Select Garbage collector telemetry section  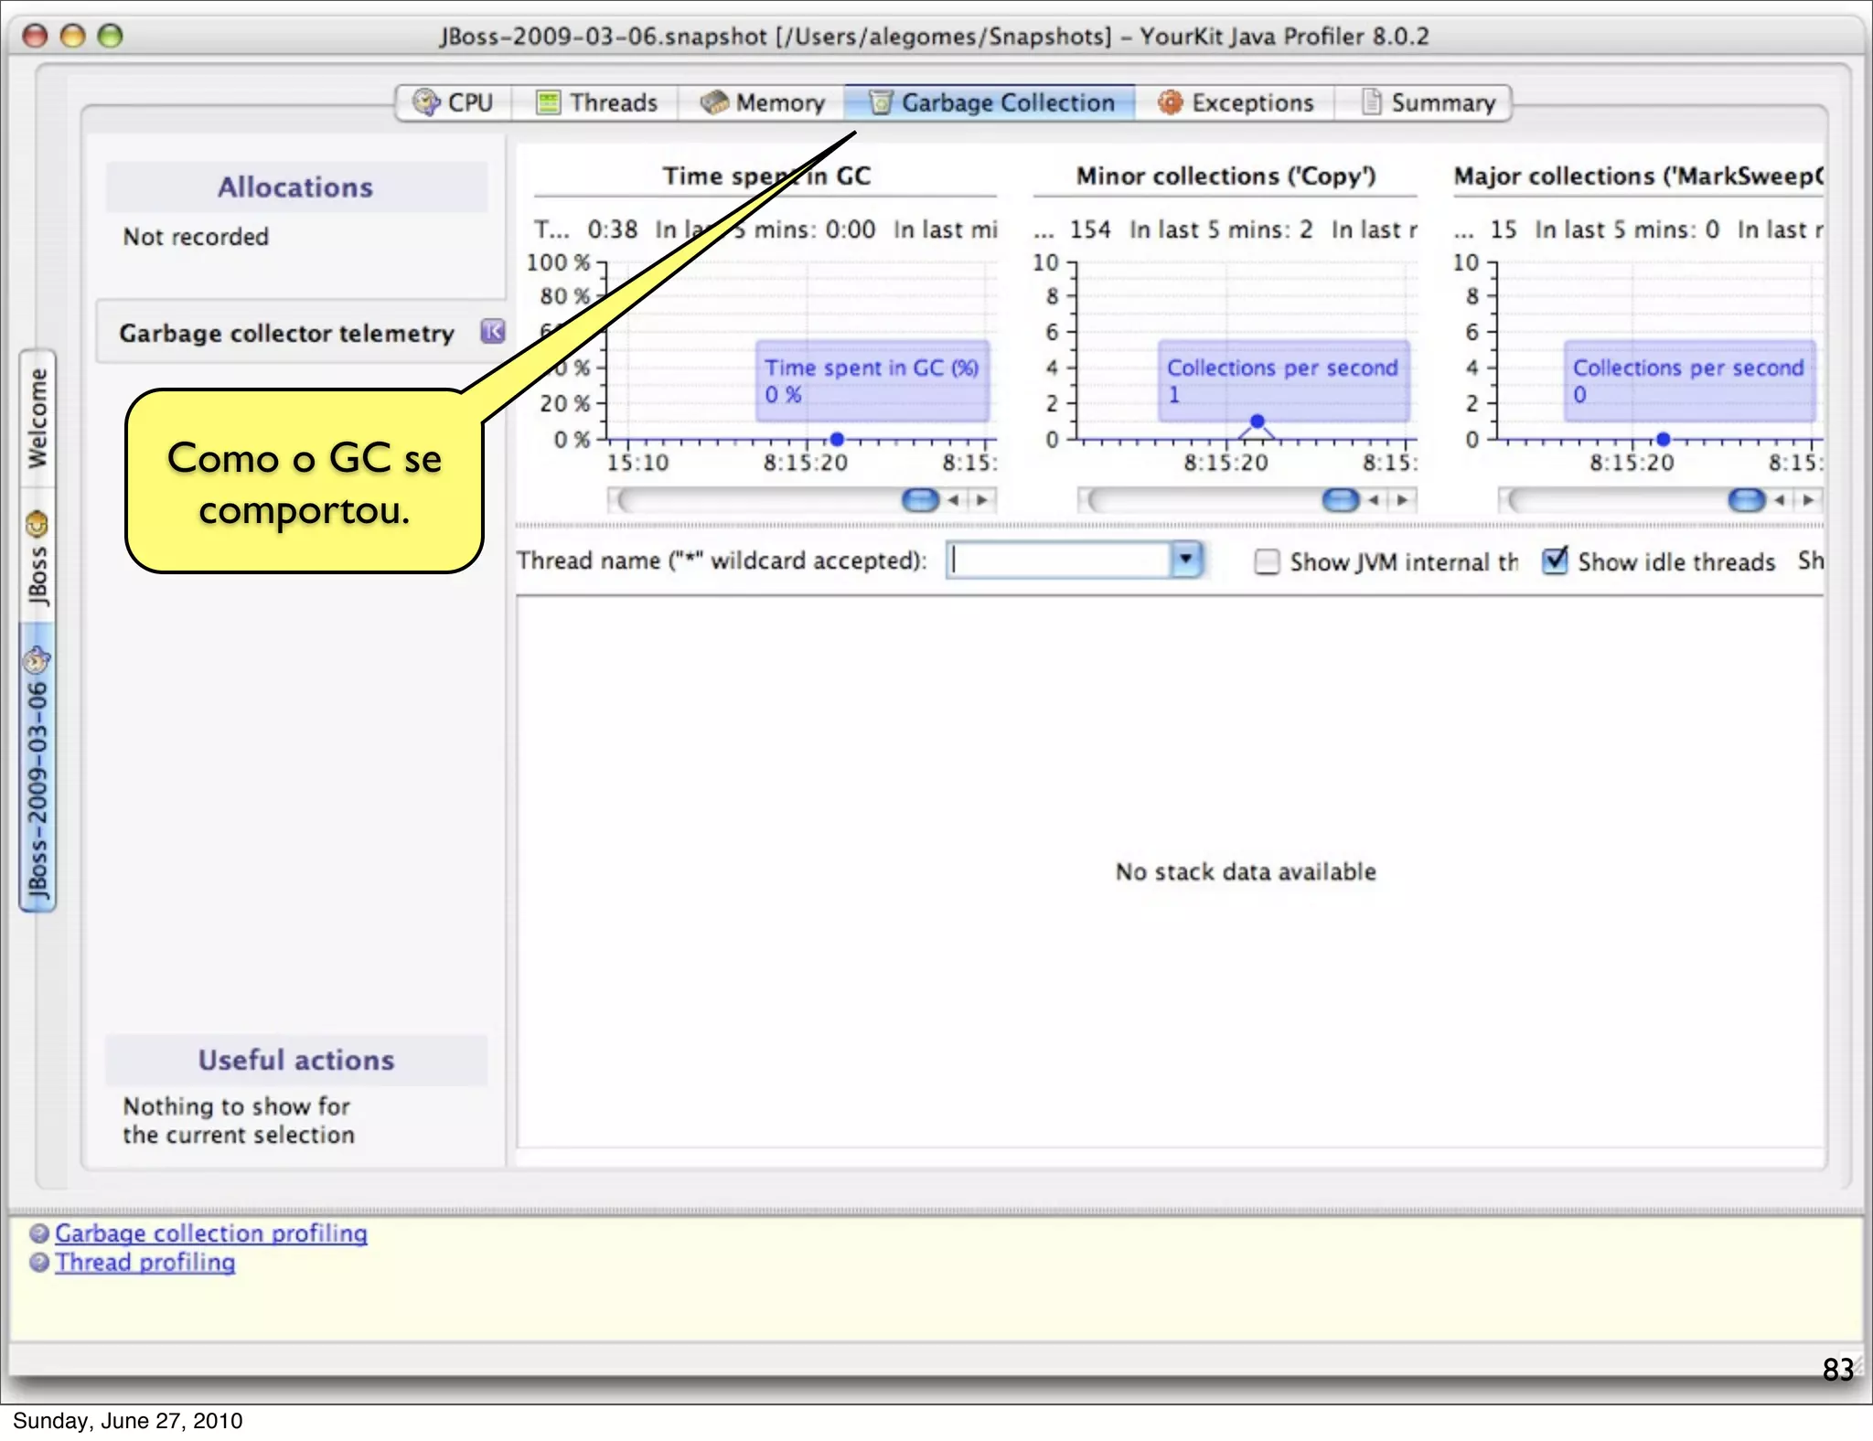pyautogui.click(x=287, y=333)
